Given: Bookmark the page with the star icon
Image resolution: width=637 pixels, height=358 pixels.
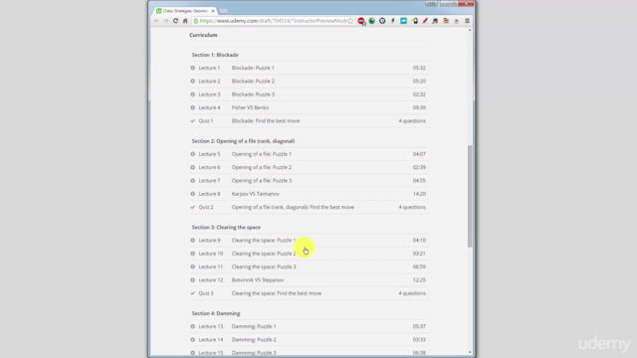Looking at the screenshot, I should coord(350,21).
